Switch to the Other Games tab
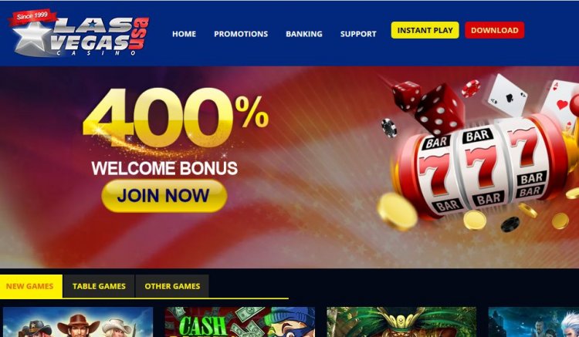This screenshot has height=337, width=579. pyautogui.click(x=172, y=286)
